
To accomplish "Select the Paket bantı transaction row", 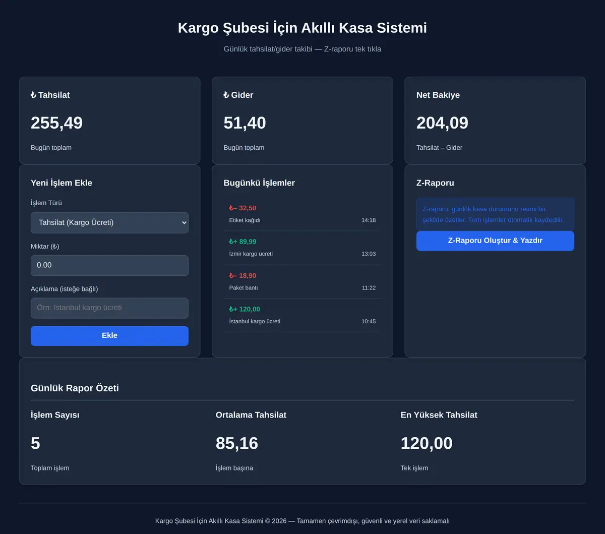I will point(302,282).
